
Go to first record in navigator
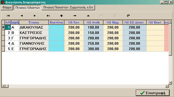pos(8,16)
